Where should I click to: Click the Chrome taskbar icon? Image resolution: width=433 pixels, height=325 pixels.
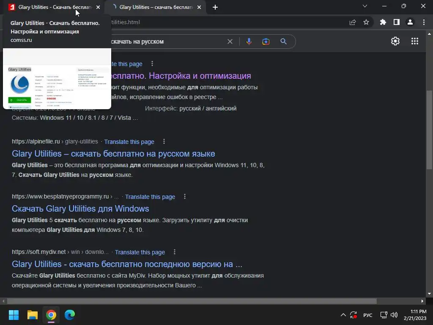click(x=51, y=315)
